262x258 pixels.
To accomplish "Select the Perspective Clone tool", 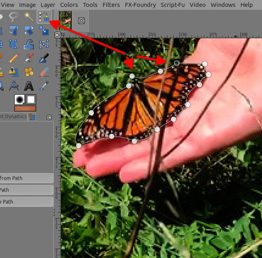I will point(13,72).
